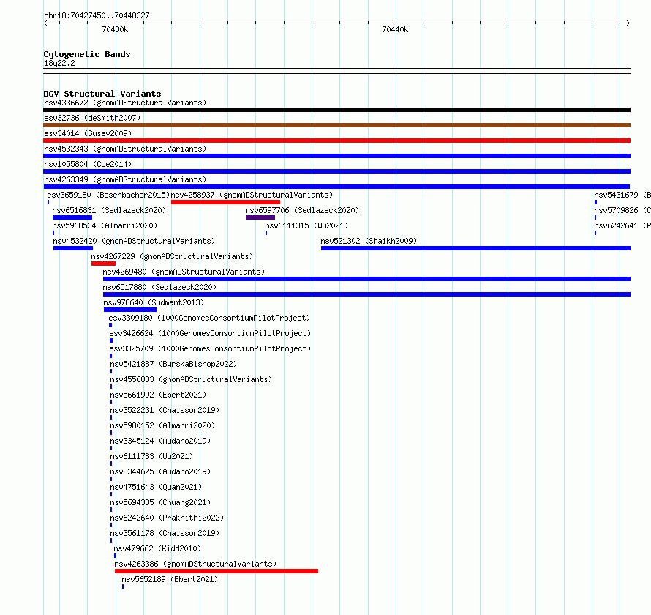Select nsv978640 (Sudmant2013) label

(154, 302)
